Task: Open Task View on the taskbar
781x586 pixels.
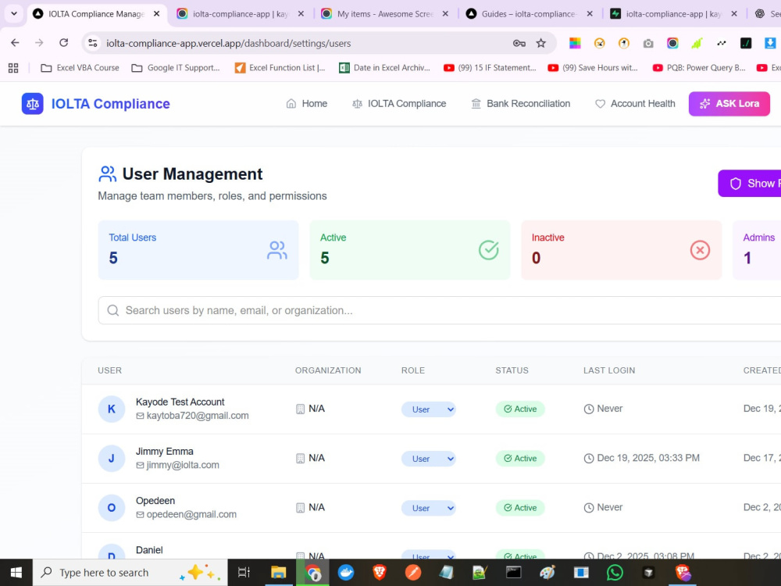Action: pos(244,573)
